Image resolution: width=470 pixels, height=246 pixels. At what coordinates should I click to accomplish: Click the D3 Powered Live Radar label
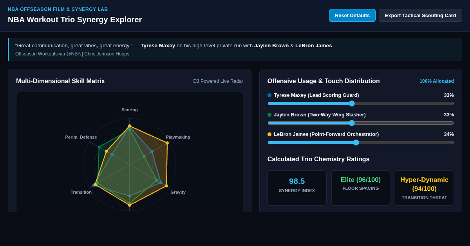[x=218, y=81]
